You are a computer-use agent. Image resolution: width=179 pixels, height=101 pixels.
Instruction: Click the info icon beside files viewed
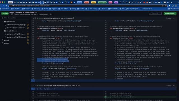coord(161,13)
